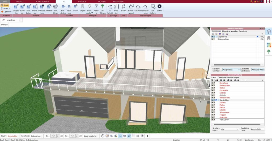The height and width of the screenshot is (141, 272).
Task: Click the Geschossverwaltung horizontal scrollbar
Action: pyautogui.click(x=237, y=65)
